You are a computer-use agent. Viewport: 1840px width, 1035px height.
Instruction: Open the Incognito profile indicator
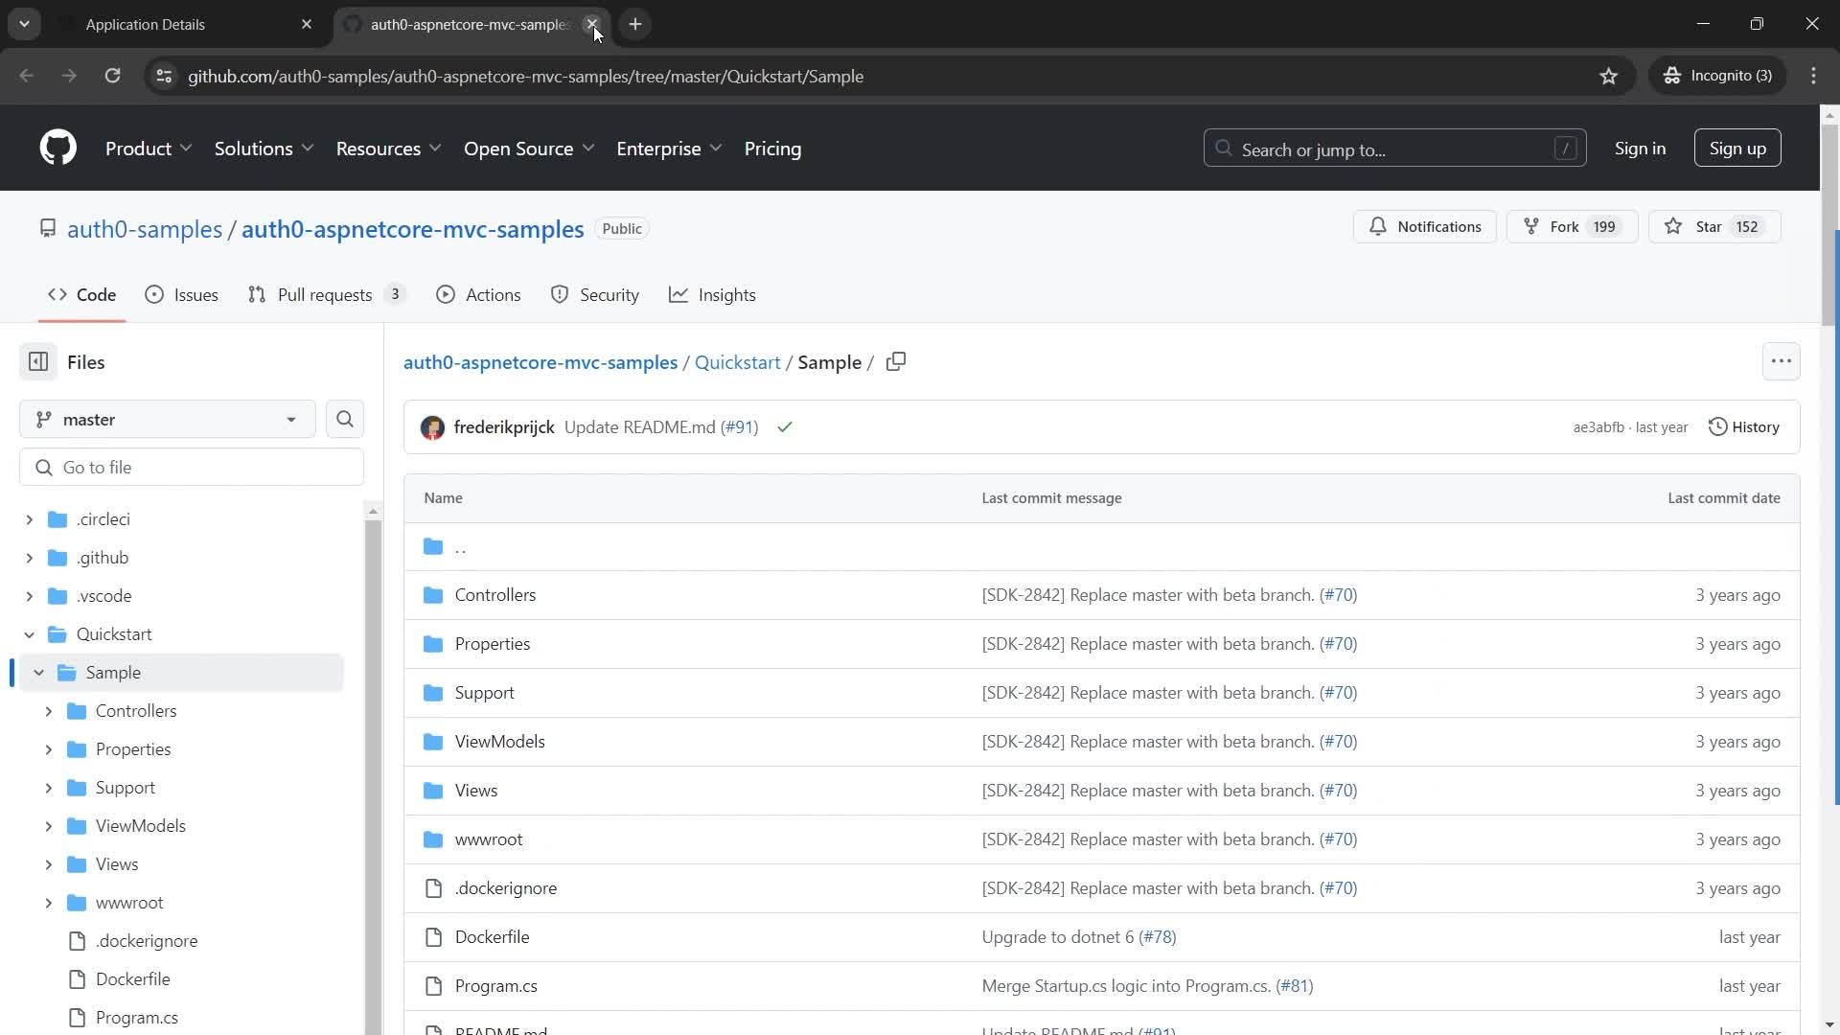click(1719, 76)
